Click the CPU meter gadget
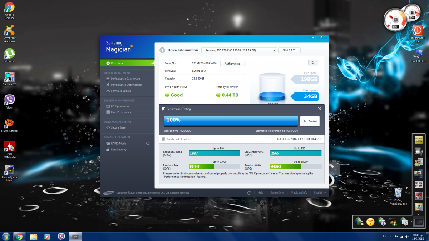The height and width of the screenshot is (241, 429). pyautogui.click(x=395, y=19)
